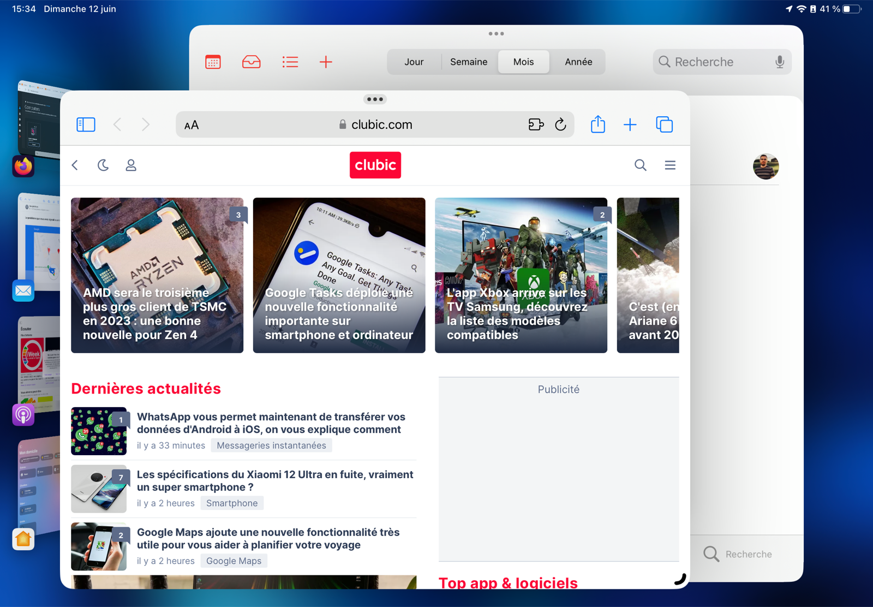873x607 pixels.
Task: Expand the clubic hamburger menu
Action: click(x=670, y=165)
